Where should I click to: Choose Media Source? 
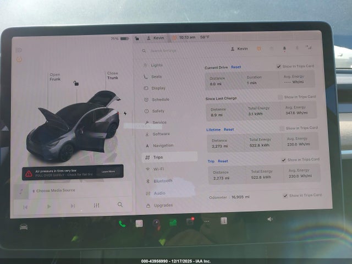click(x=54, y=191)
